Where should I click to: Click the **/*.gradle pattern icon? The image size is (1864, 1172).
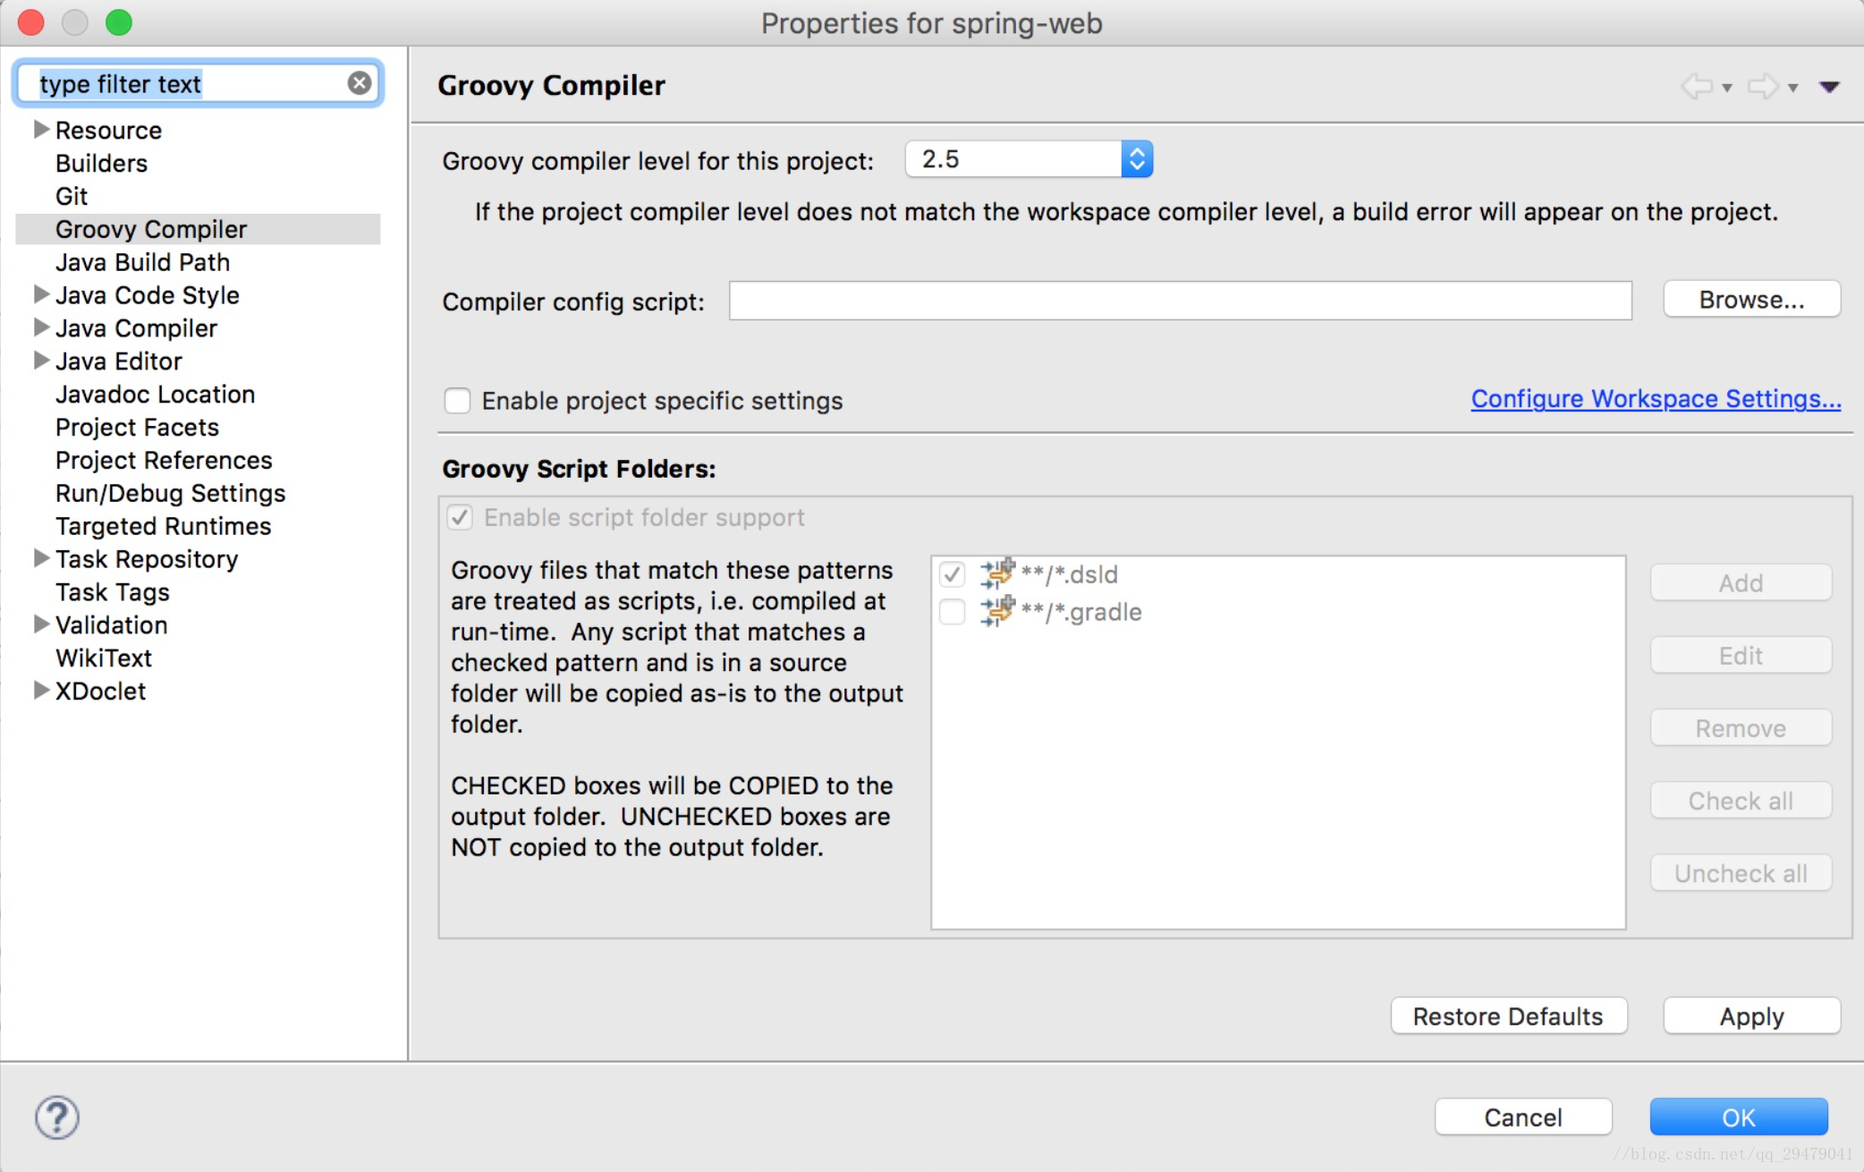click(996, 612)
